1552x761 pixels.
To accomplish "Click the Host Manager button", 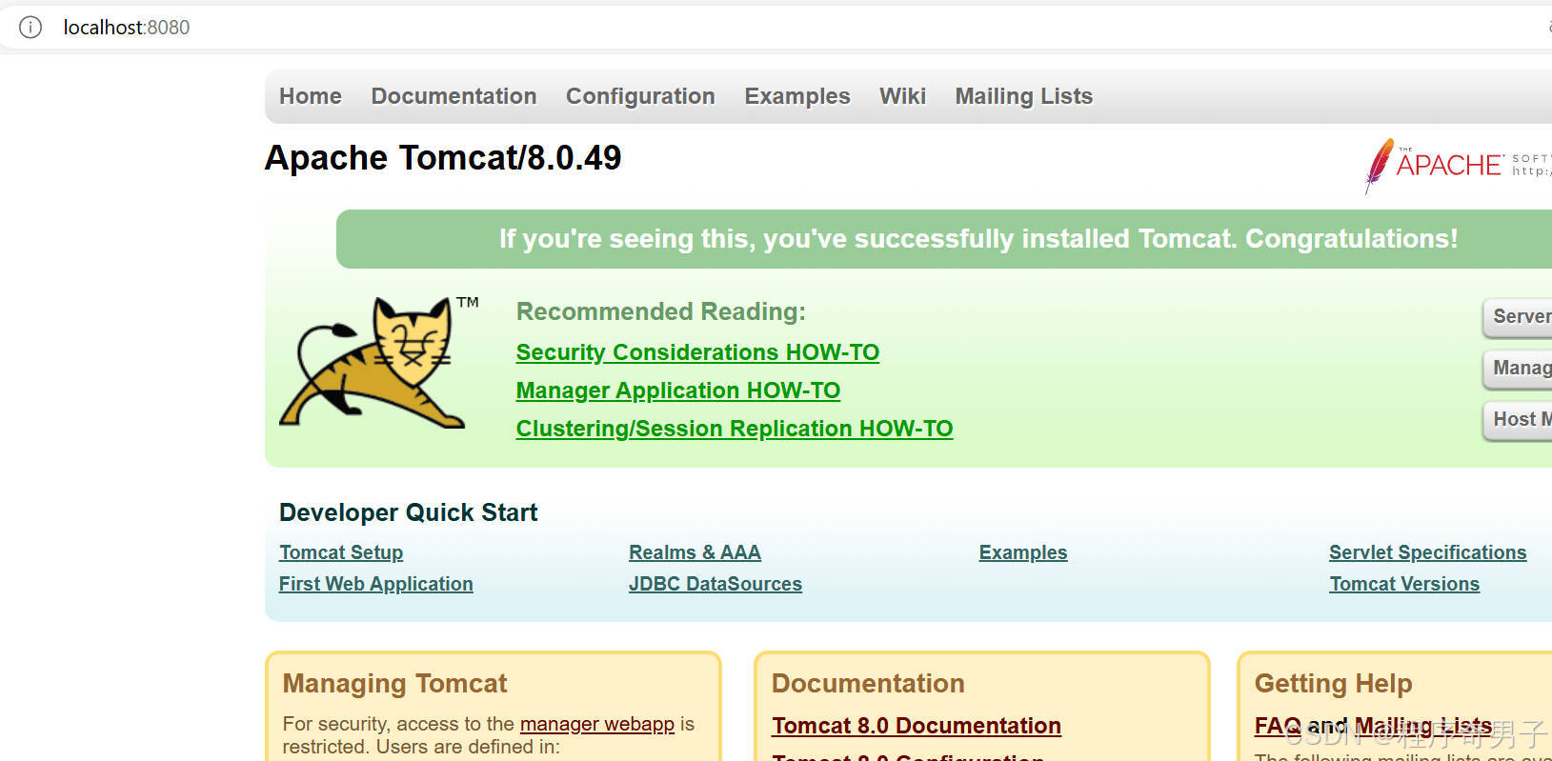I will (x=1518, y=420).
